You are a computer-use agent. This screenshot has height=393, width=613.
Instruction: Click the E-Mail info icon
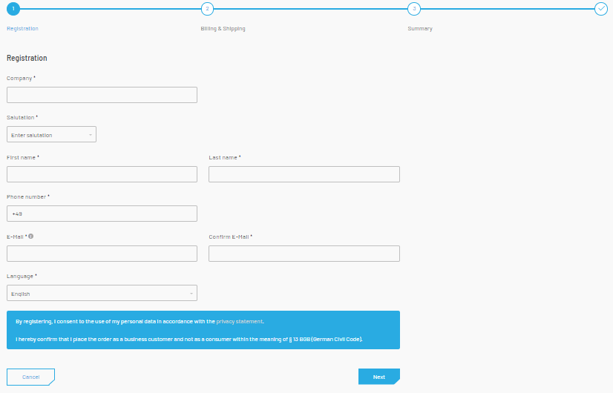(31, 237)
